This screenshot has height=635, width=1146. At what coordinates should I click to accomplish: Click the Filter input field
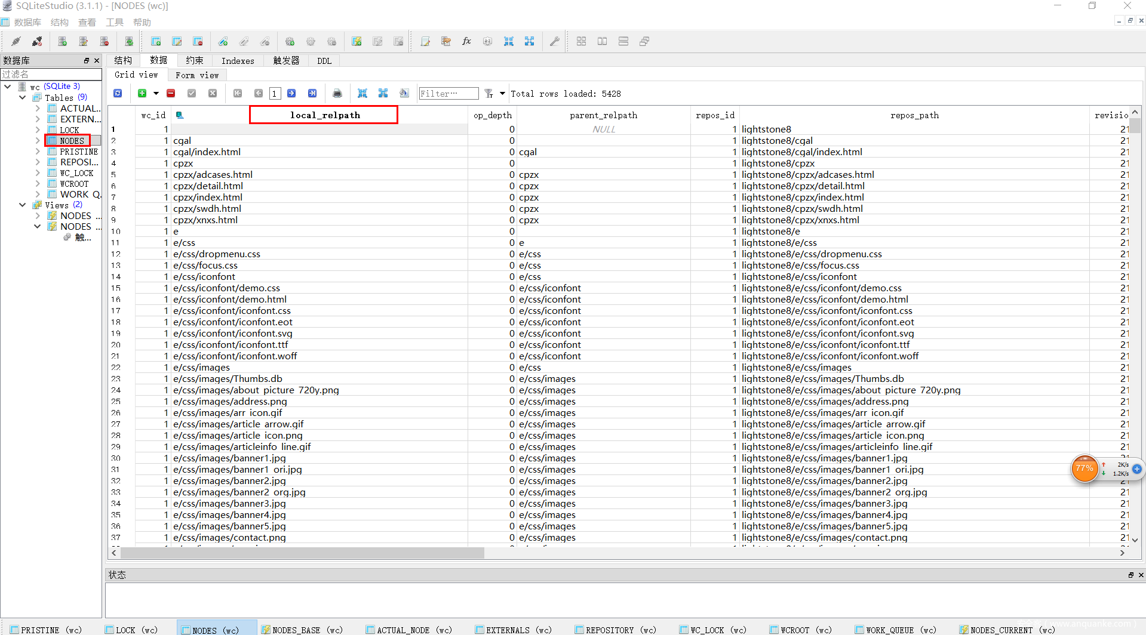point(448,93)
